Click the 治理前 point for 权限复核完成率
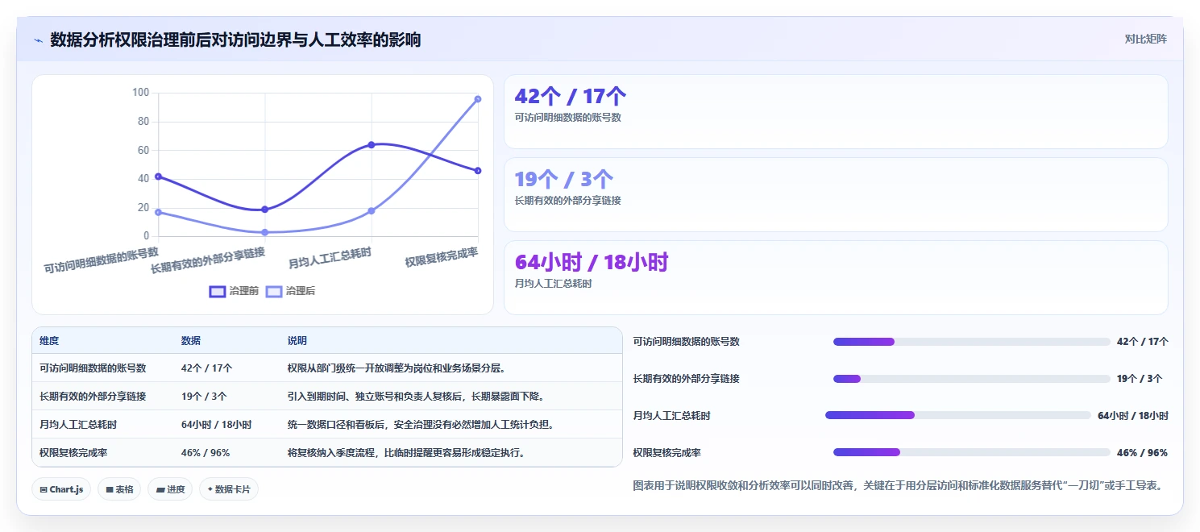The width and height of the screenshot is (1200, 532). [x=478, y=171]
